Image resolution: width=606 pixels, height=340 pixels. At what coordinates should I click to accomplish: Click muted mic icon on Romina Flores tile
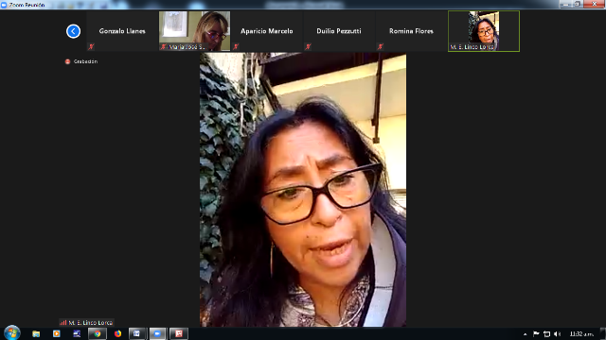381,46
